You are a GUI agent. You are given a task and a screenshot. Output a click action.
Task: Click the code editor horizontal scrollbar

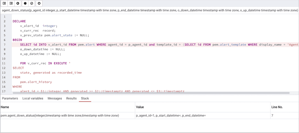click(149, 93)
